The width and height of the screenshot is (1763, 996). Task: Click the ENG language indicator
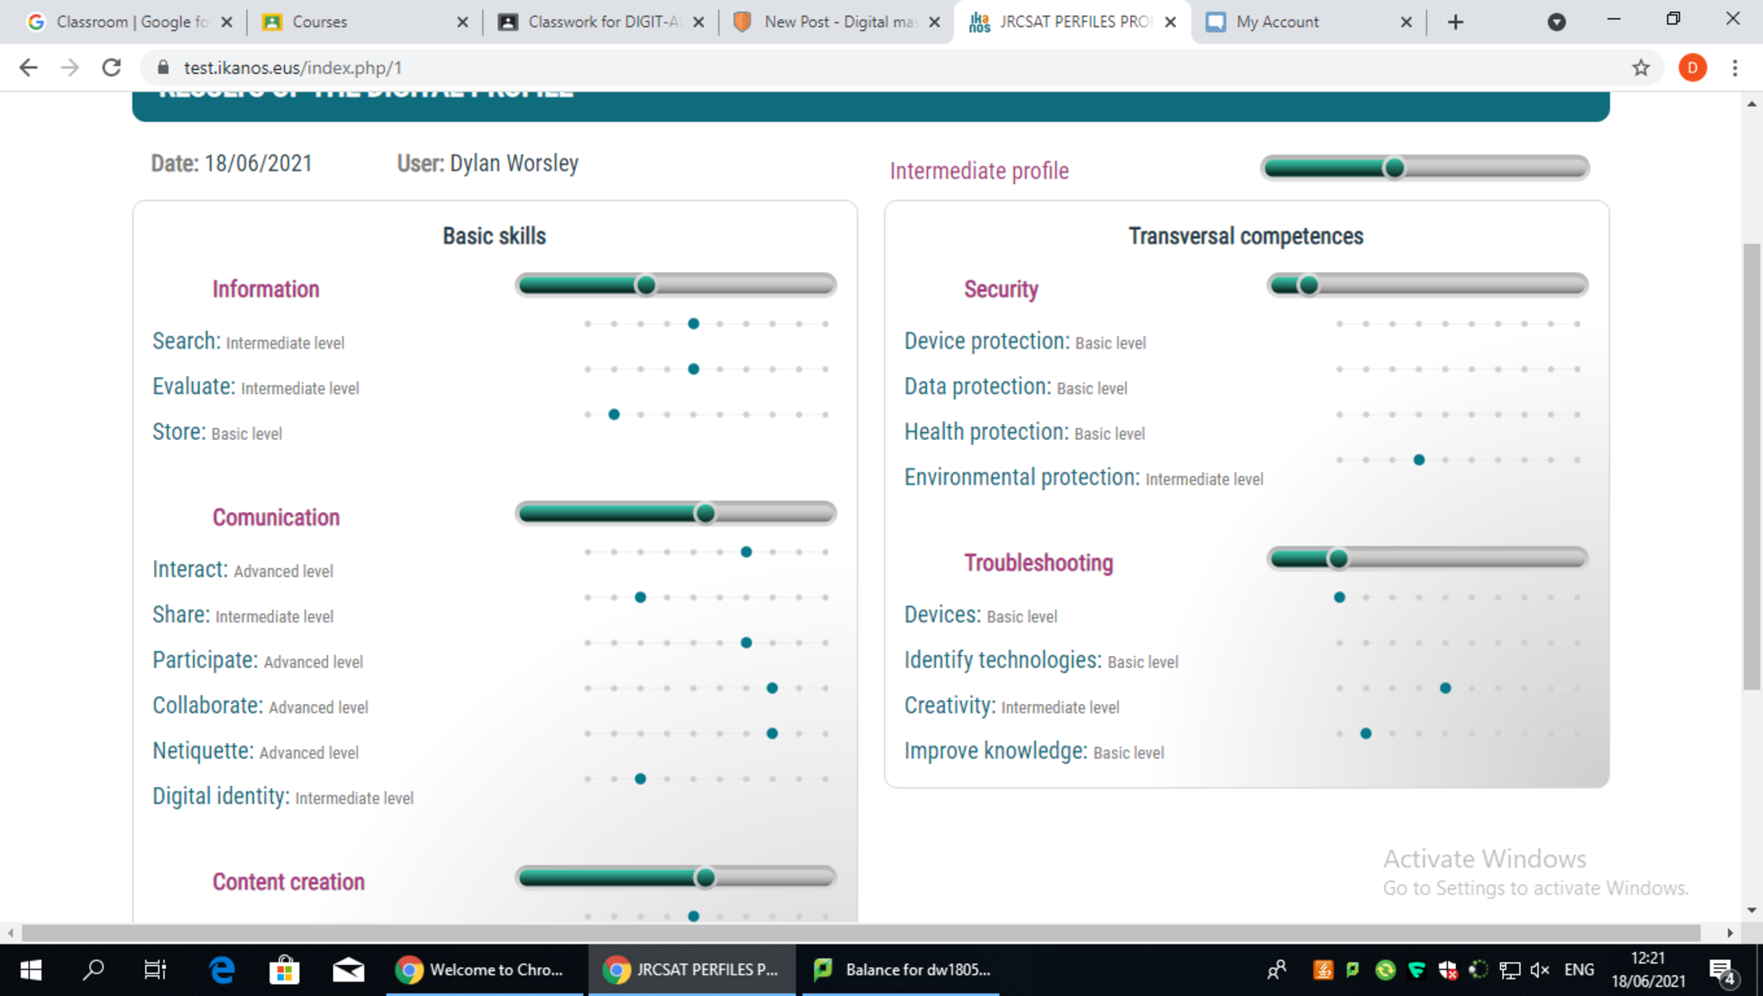click(x=1579, y=969)
